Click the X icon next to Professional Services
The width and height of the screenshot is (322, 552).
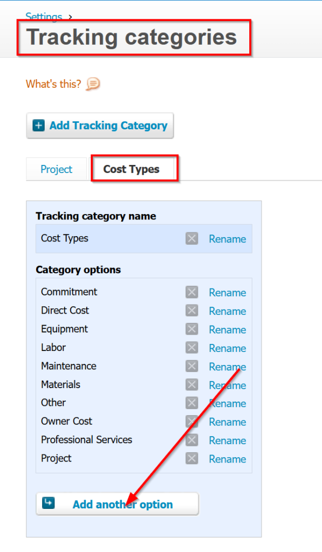click(191, 440)
